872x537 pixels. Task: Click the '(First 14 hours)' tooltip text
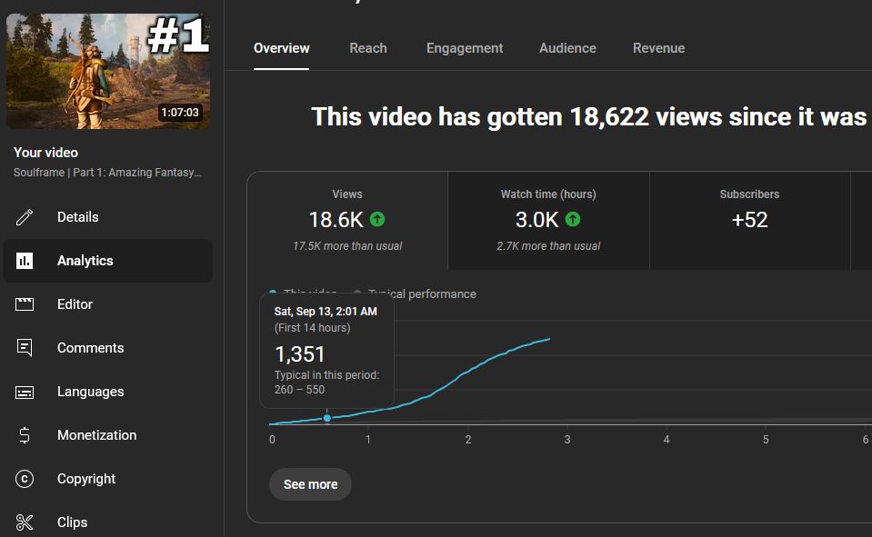click(x=312, y=328)
